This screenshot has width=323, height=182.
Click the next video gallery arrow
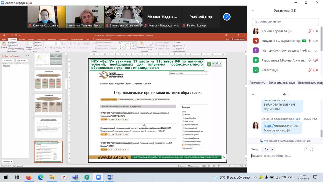(x=227, y=17)
